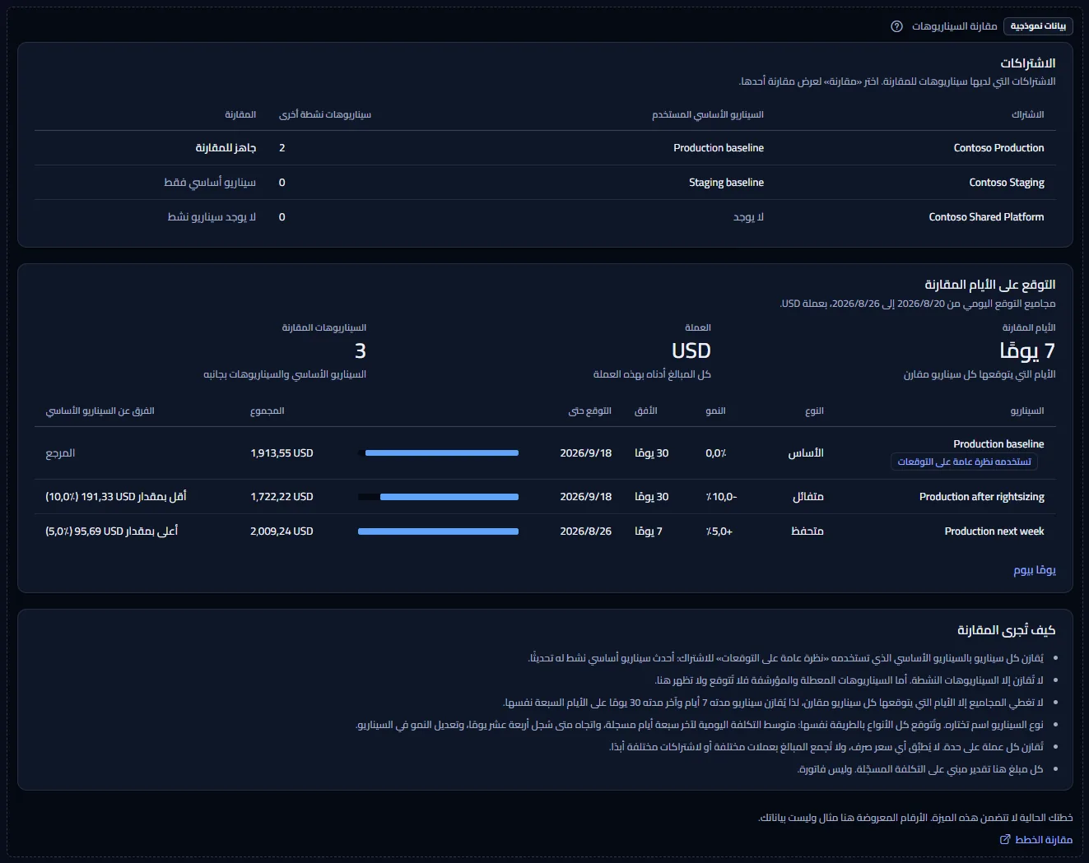Open the يومًا بيوم link
The height and width of the screenshot is (863, 1089).
click(1035, 569)
